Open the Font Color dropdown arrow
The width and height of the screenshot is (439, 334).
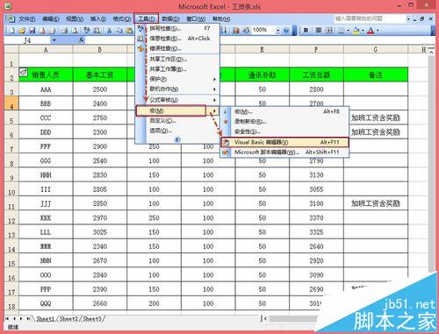click(378, 30)
